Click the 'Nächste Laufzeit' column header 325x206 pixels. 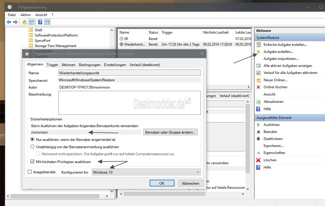pos(216,32)
